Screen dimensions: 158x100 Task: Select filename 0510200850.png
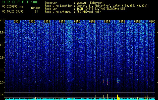click(x=13, y=6)
